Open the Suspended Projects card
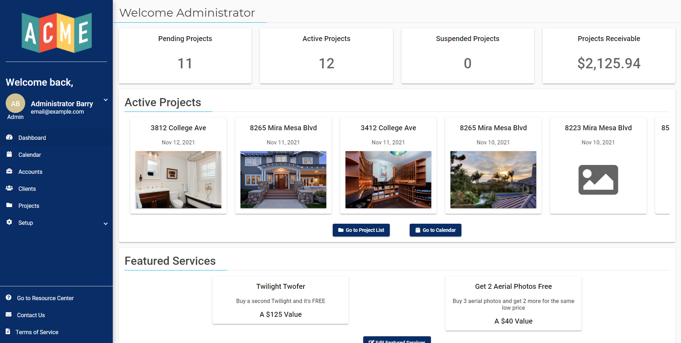 [467, 56]
